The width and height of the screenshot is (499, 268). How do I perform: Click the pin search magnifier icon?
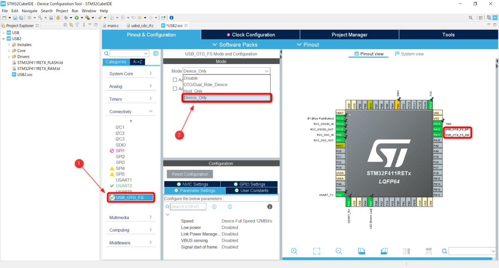coord(445,251)
